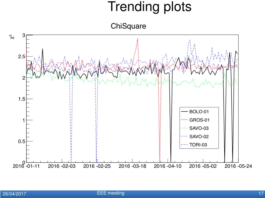The height and width of the screenshot is (198, 265).
Task: Click the x-axis date 2016 -02-25
Action: coord(97,166)
